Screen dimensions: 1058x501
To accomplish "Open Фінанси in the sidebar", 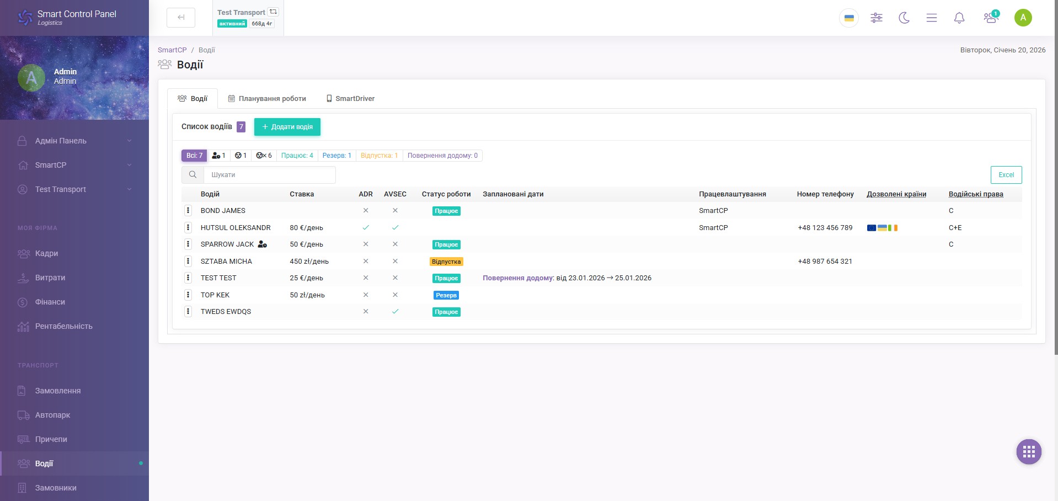I will point(74,302).
